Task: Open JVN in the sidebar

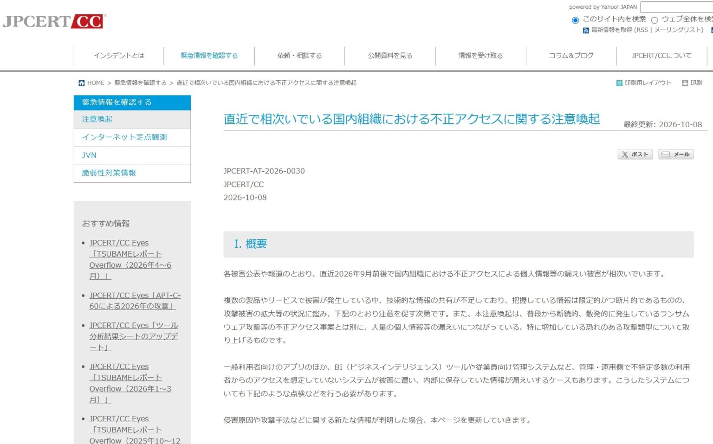Action: pyautogui.click(x=132, y=155)
